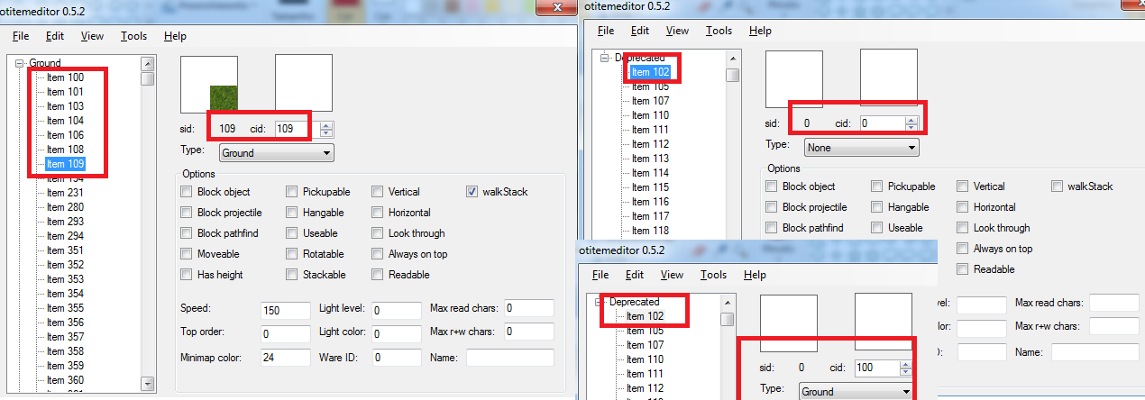Select Item 102 in the bottom window
The image size is (1145, 400).
tap(645, 316)
